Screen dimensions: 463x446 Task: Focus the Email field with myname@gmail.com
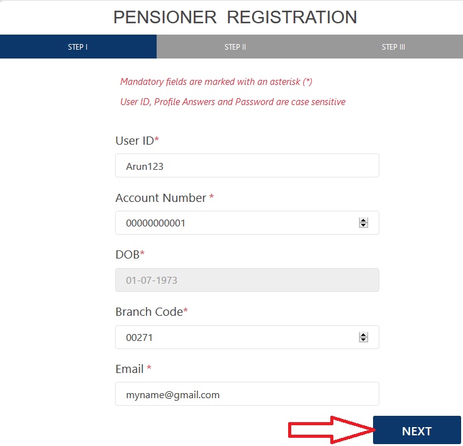point(247,394)
